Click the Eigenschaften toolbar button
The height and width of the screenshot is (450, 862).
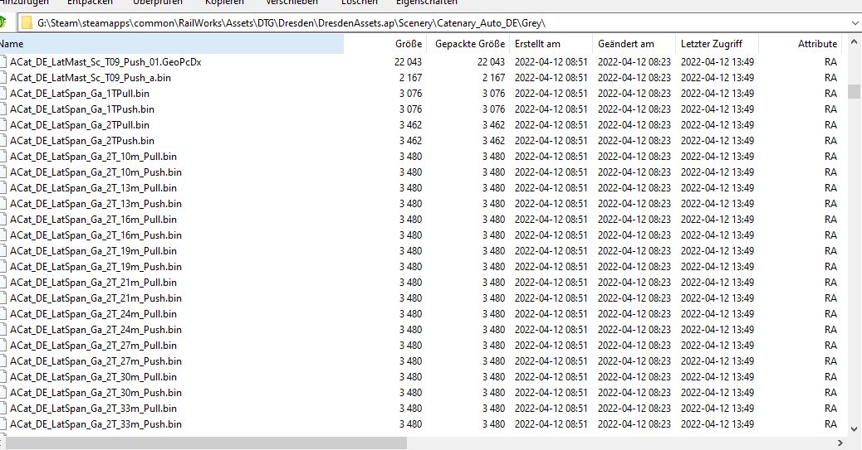click(426, 2)
